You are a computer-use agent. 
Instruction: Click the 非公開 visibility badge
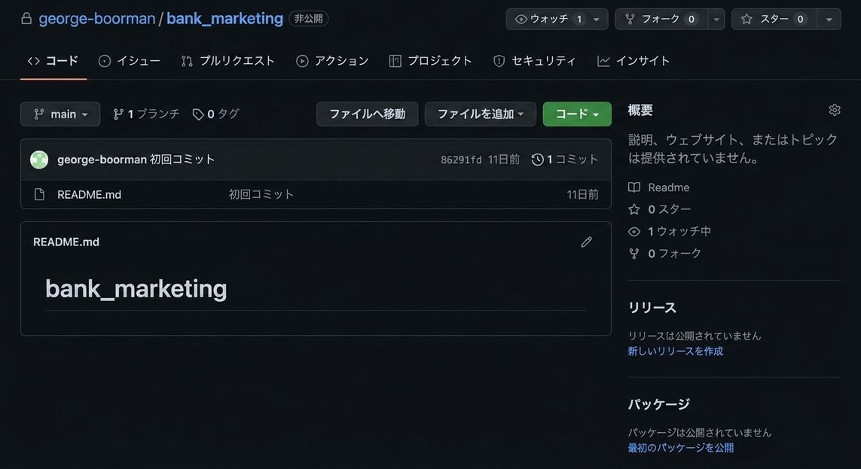(308, 19)
